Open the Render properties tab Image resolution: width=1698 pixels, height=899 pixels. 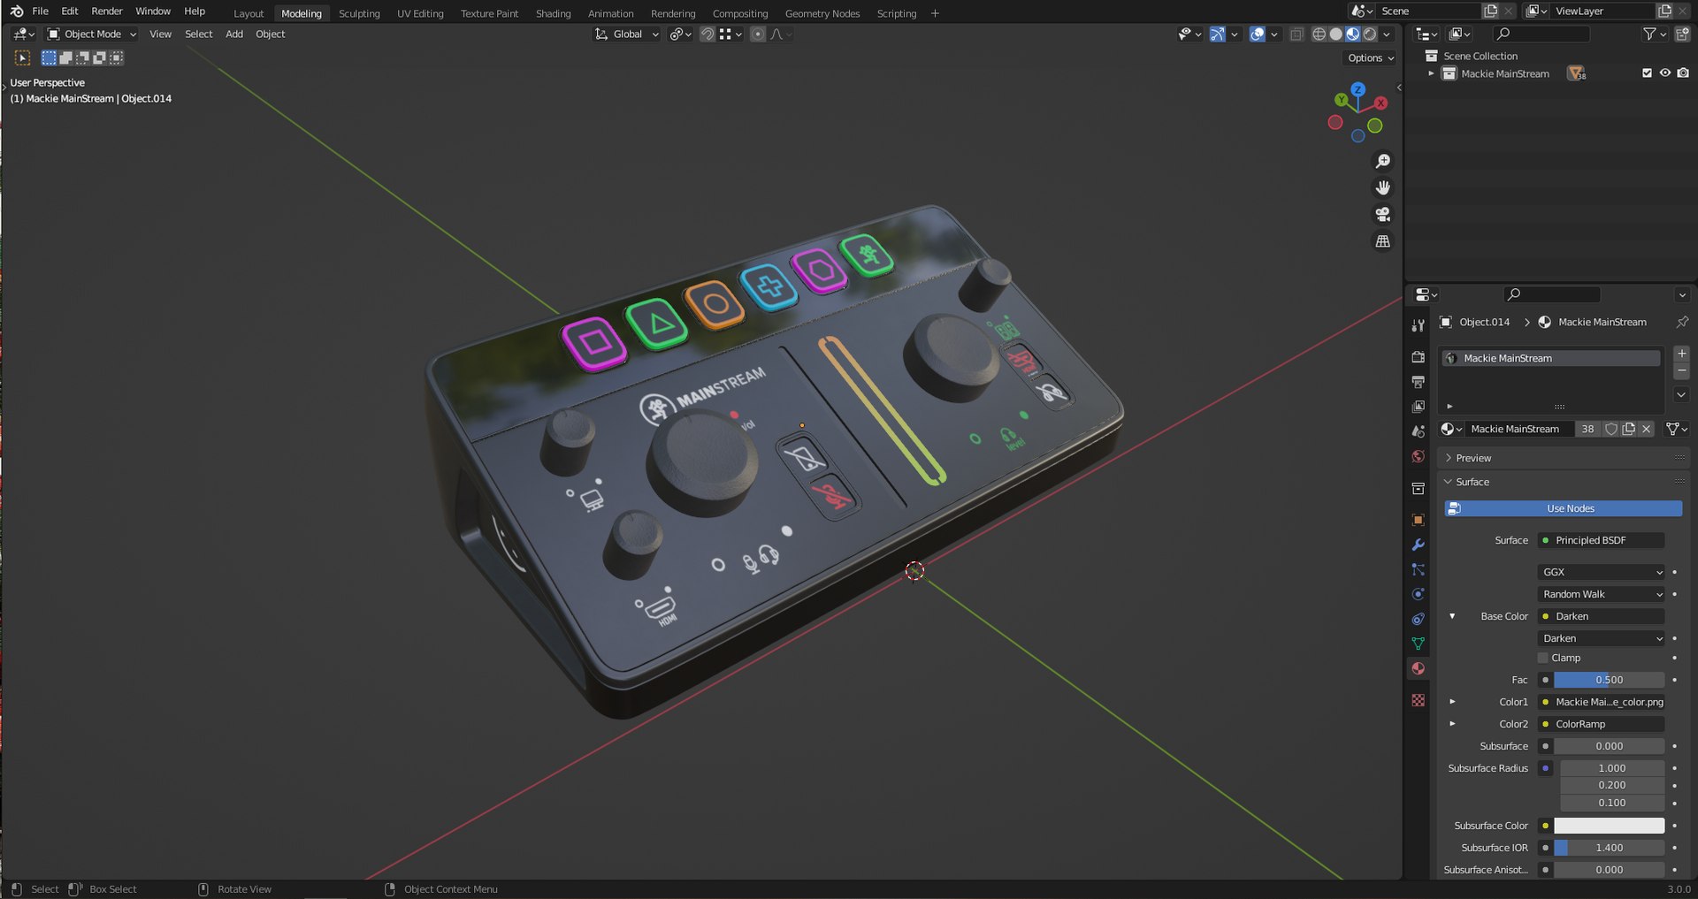coord(1418,357)
